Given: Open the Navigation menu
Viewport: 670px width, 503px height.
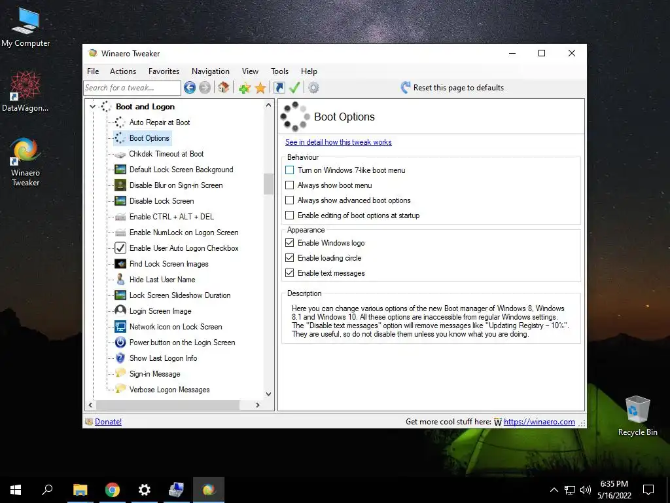Looking at the screenshot, I should (x=210, y=71).
